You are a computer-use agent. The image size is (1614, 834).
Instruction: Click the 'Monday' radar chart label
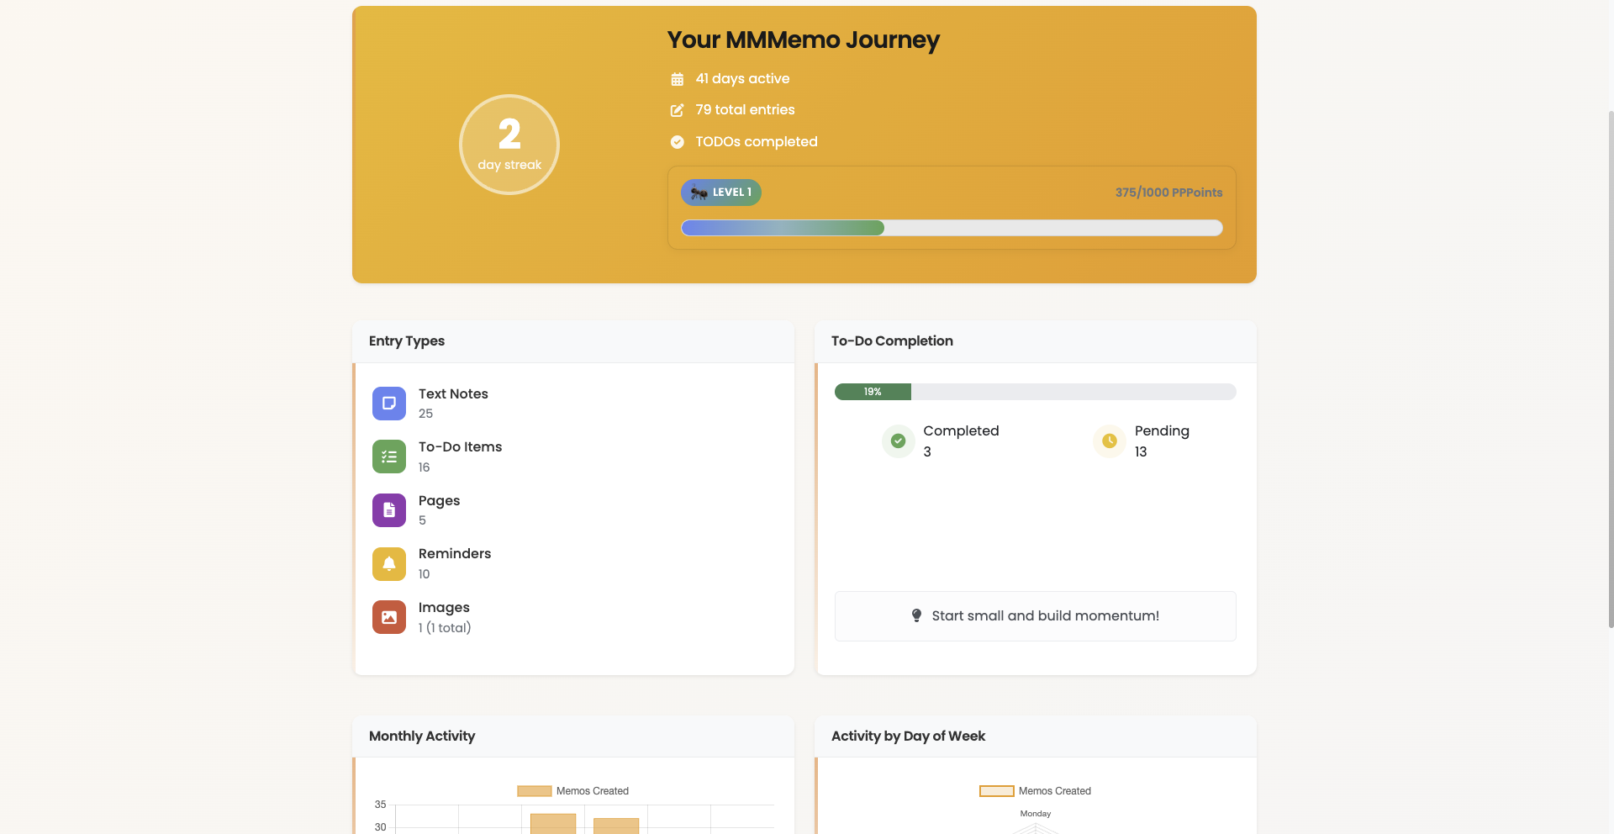click(x=1036, y=814)
